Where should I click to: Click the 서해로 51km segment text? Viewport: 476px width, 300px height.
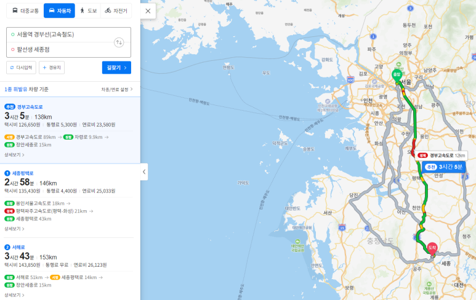[x=30, y=277]
